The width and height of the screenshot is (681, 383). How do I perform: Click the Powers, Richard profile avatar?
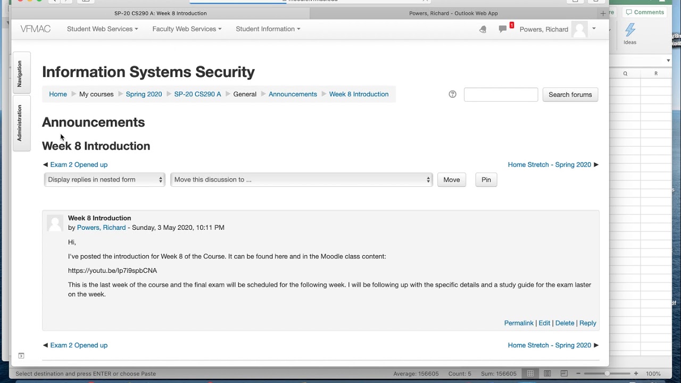579,29
